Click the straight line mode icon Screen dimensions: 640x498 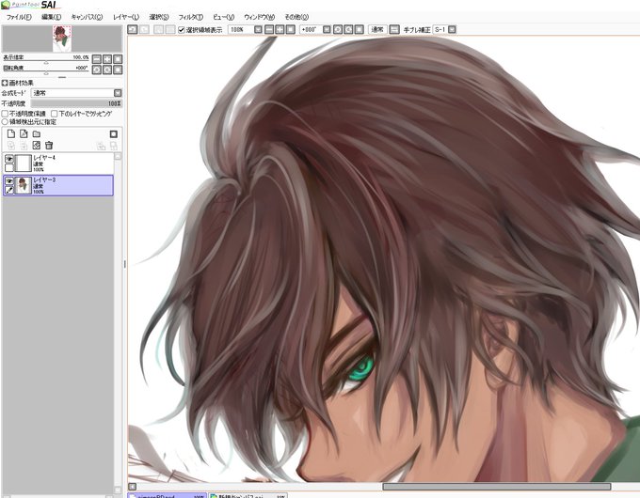pos(393,29)
